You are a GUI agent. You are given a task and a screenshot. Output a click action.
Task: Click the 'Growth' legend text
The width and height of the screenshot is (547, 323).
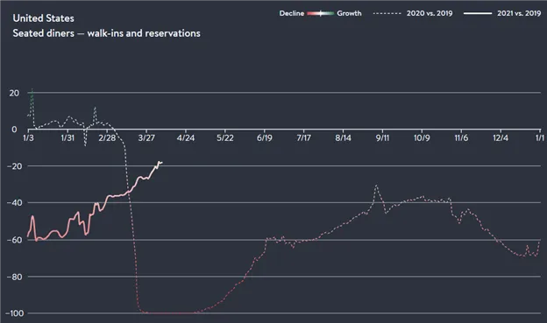(x=349, y=14)
